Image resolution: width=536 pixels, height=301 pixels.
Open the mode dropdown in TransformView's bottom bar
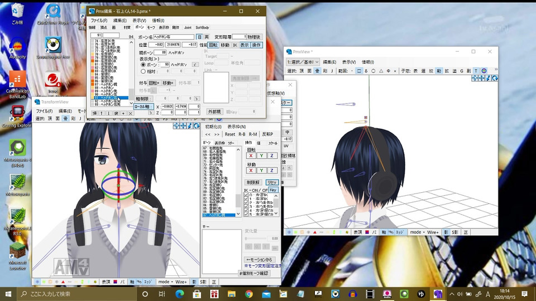[x=165, y=282]
